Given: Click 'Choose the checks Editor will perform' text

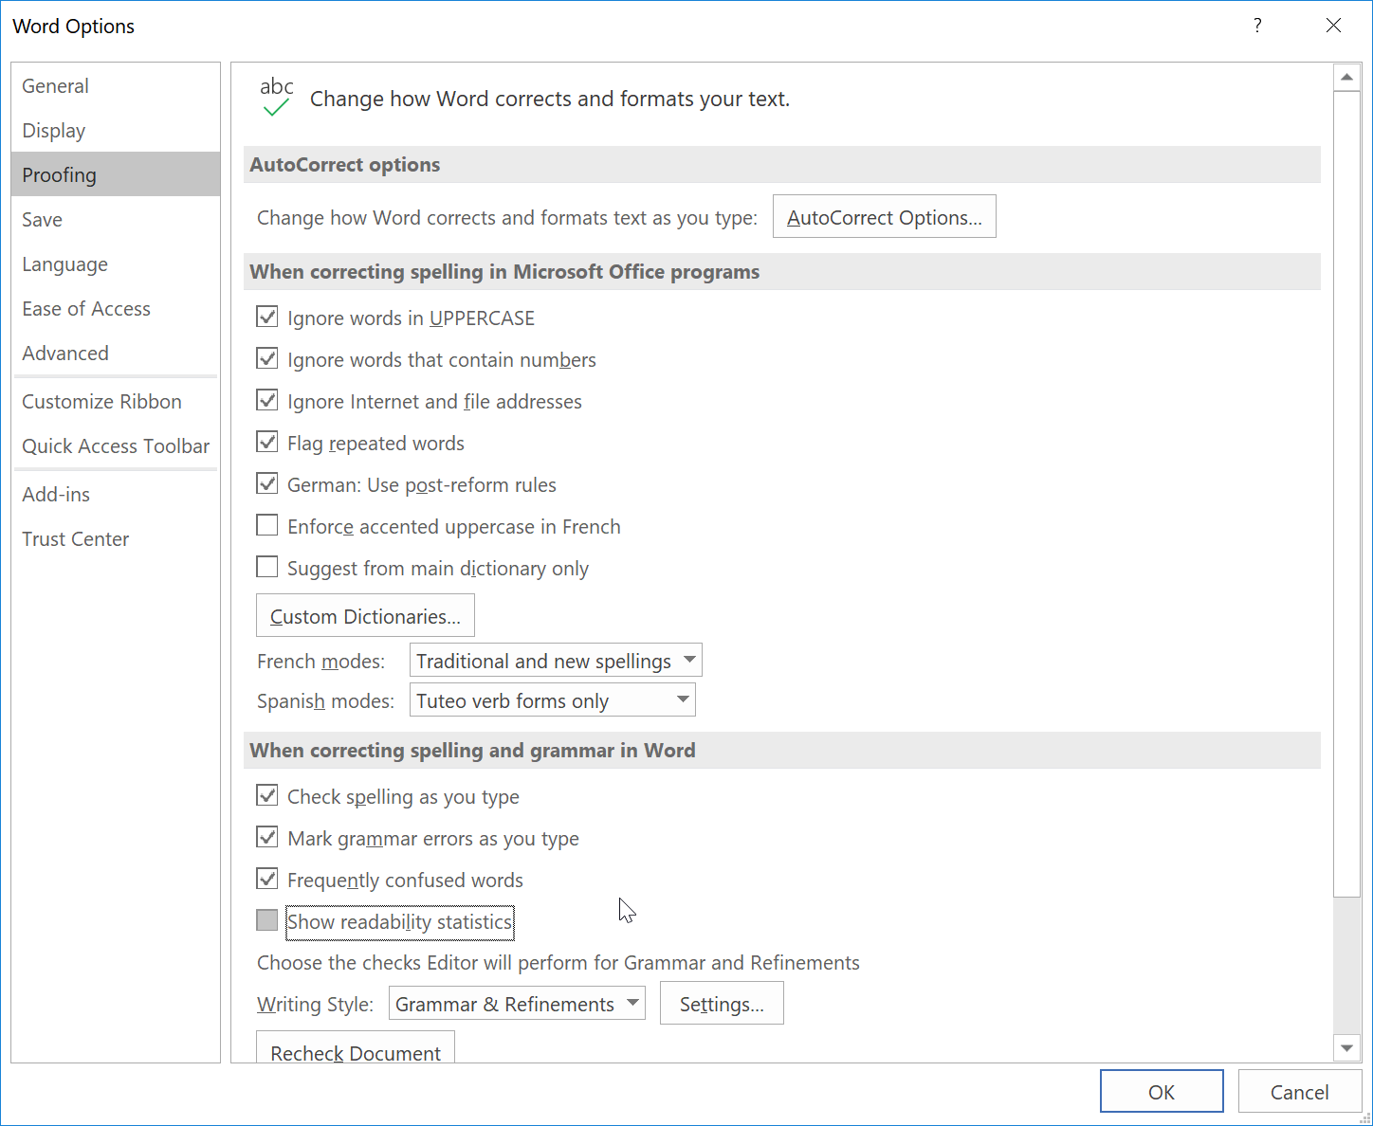Looking at the screenshot, I should coord(558,962).
